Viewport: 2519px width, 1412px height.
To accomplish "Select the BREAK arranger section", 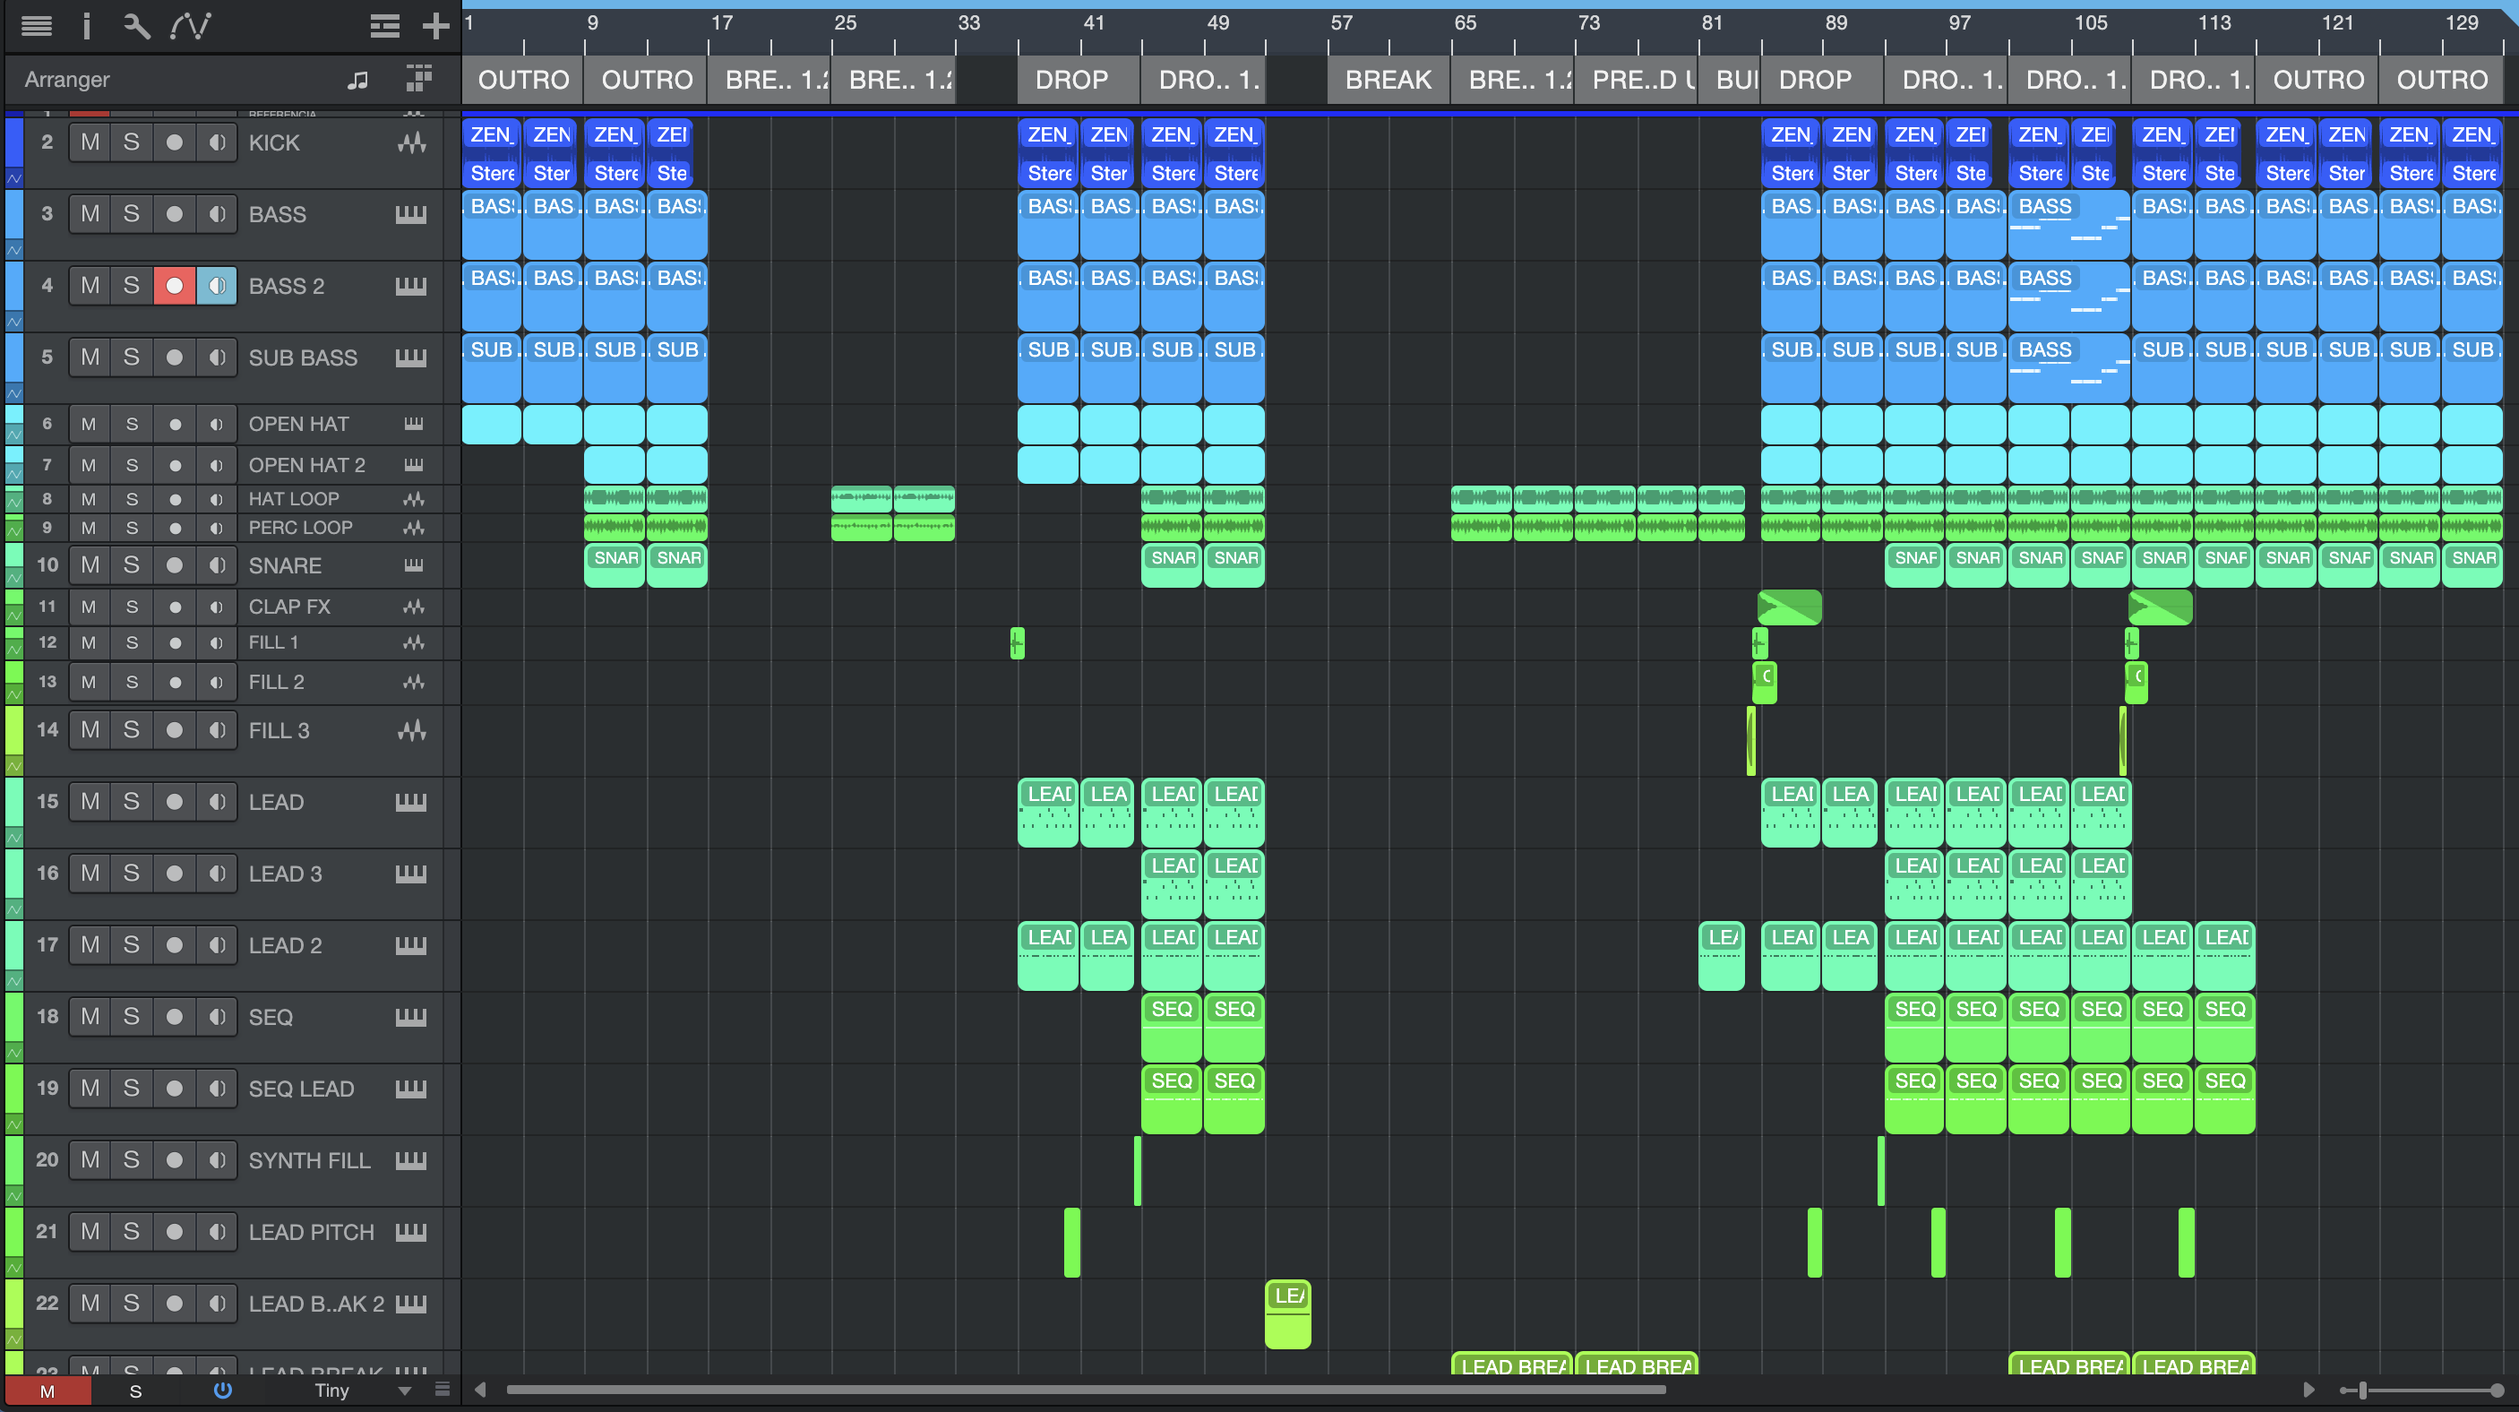I will point(1388,79).
